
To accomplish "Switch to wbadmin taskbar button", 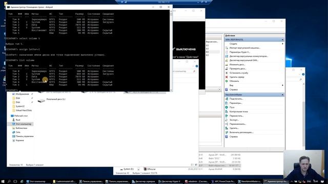I will pos(196,181).
